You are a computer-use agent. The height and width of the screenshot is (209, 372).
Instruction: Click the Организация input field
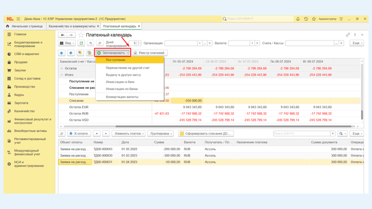pyautogui.click(x=180, y=43)
